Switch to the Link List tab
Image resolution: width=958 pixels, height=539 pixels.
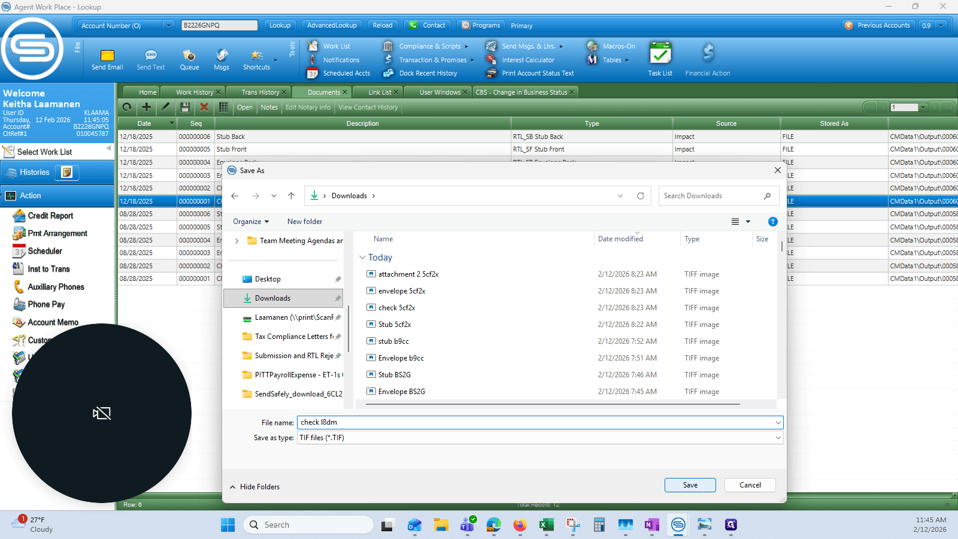380,92
